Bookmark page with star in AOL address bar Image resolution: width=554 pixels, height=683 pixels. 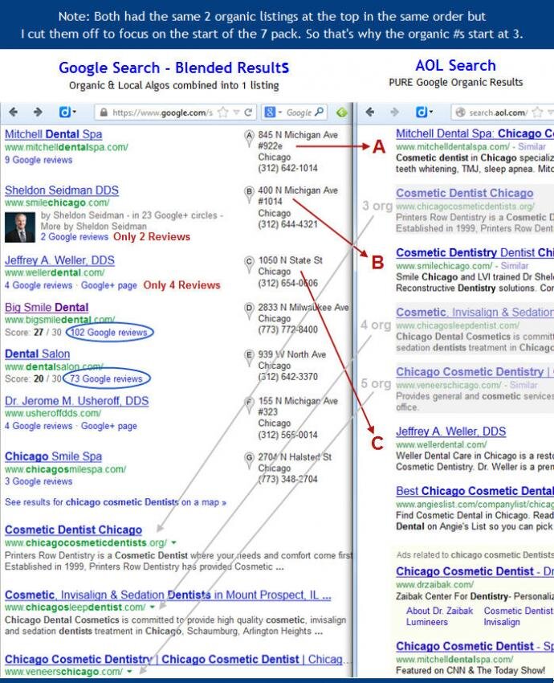point(537,112)
